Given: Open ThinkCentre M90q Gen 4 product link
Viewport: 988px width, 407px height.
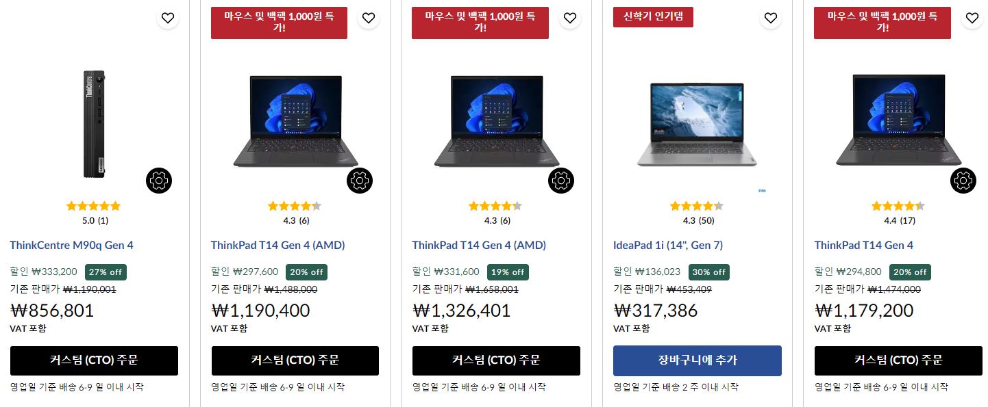Looking at the screenshot, I should click(x=71, y=245).
